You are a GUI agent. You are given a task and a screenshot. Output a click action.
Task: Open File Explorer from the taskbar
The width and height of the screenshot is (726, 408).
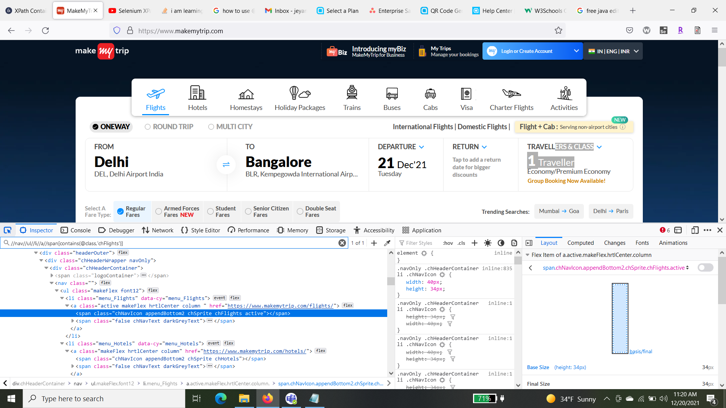pos(244,399)
